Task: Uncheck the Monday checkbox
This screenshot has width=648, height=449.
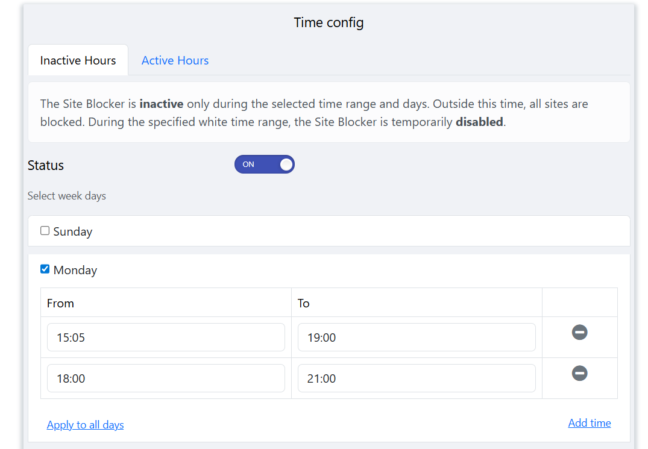Action: pyautogui.click(x=45, y=269)
